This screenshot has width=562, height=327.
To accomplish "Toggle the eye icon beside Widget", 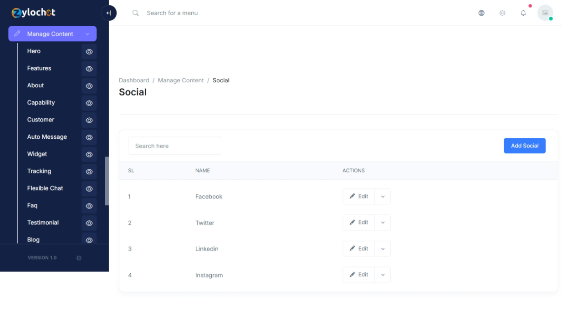I will click(x=89, y=155).
